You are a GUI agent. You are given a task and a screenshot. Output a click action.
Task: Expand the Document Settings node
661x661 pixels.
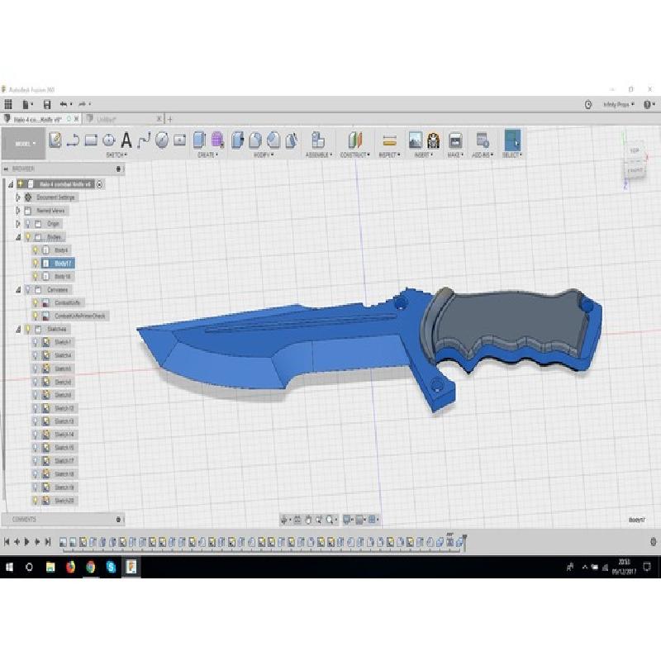tap(17, 197)
